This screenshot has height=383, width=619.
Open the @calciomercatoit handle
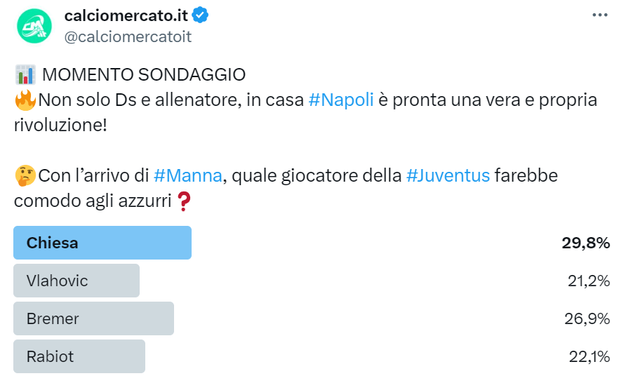pyautogui.click(x=128, y=36)
